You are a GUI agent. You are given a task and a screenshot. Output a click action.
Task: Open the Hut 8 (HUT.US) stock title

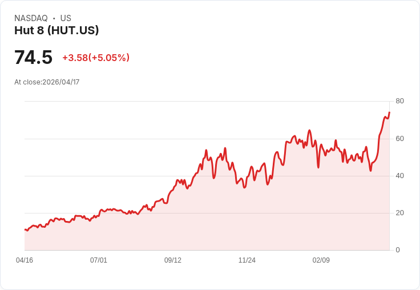56,30
